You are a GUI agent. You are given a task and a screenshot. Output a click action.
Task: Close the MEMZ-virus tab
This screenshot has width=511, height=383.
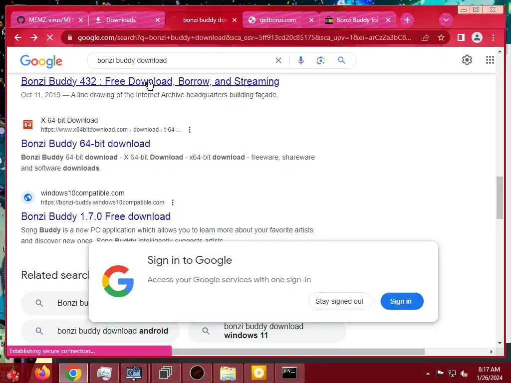[x=81, y=20]
